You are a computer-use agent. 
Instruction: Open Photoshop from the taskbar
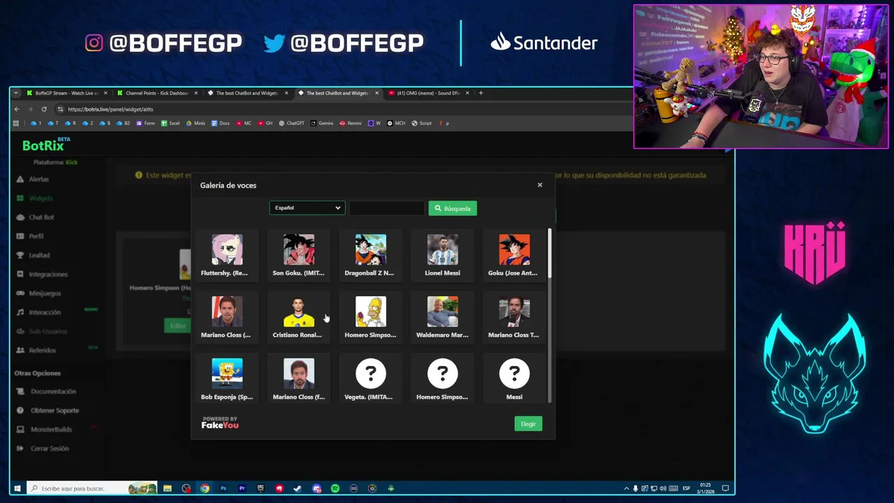[223, 488]
